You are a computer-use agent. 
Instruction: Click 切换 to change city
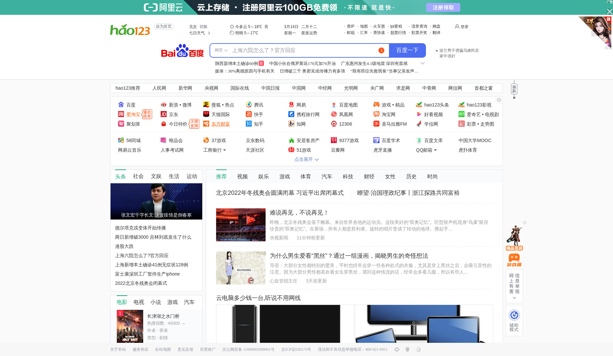(x=204, y=27)
